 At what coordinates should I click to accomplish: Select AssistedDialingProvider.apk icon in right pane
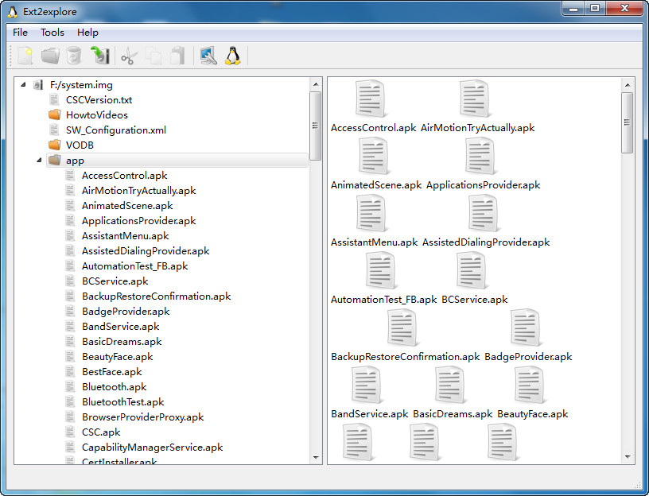tap(484, 213)
